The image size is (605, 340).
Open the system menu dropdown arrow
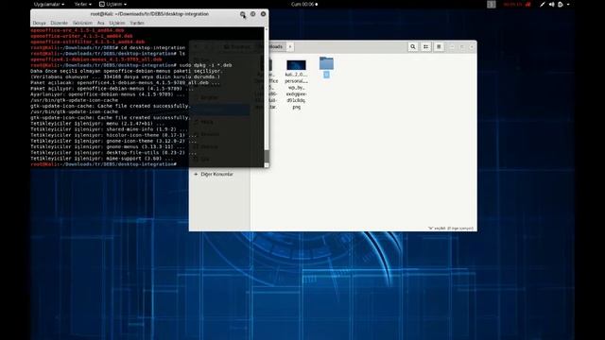(x=568, y=4)
